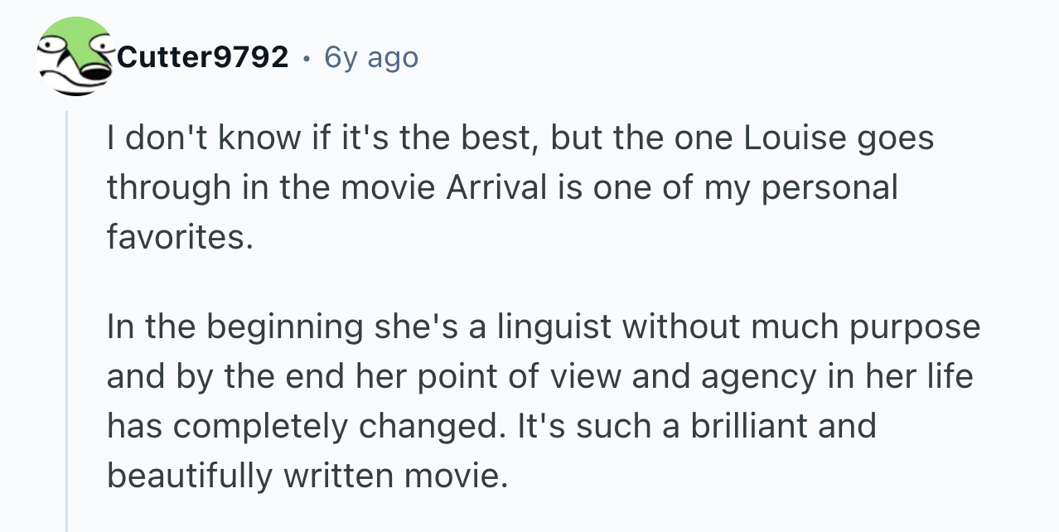The image size is (1059, 532).
Task: Open the Cutter9792 username profile link
Action: 203,57
